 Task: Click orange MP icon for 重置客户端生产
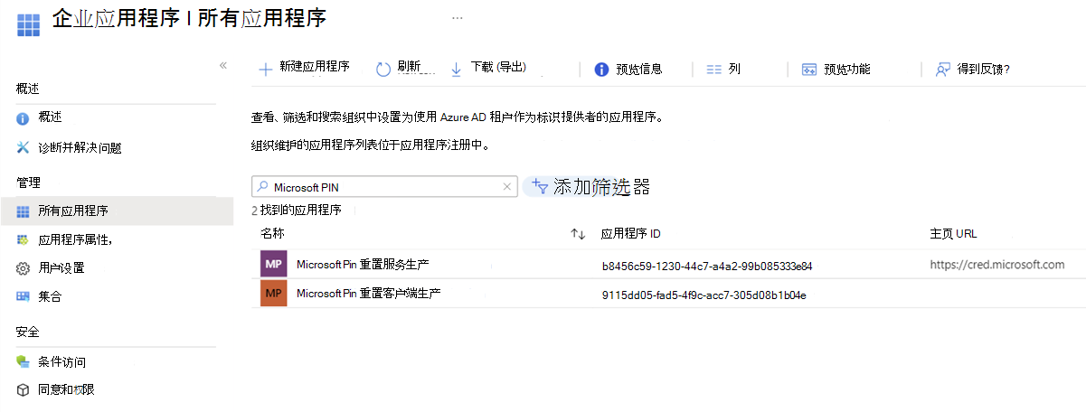273,294
